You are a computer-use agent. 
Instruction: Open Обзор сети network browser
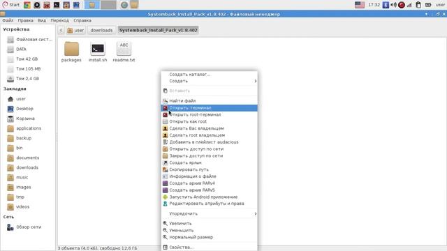pyautogui.click(x=24, y=227)
